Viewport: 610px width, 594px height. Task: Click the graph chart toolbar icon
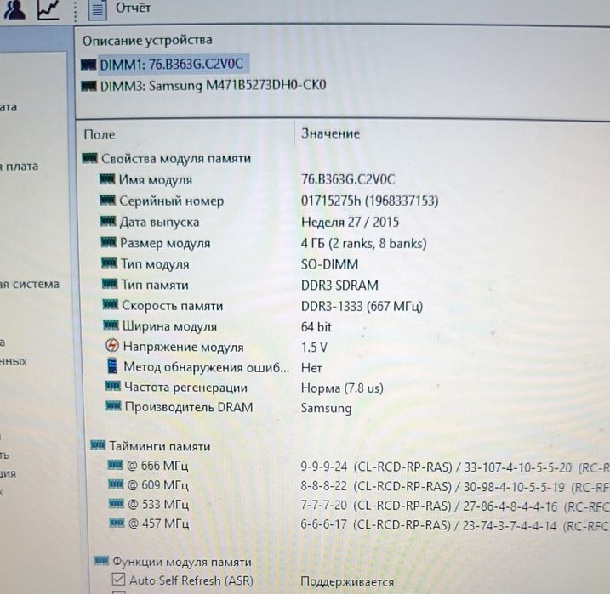click(48, 9)
